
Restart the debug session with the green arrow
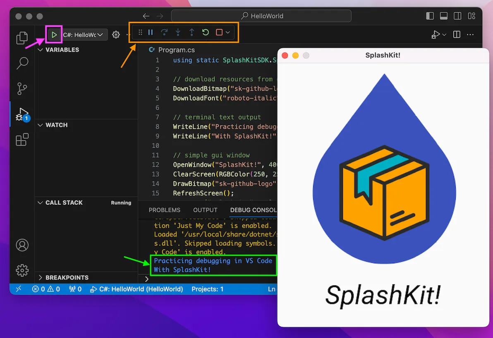point(206,32)
